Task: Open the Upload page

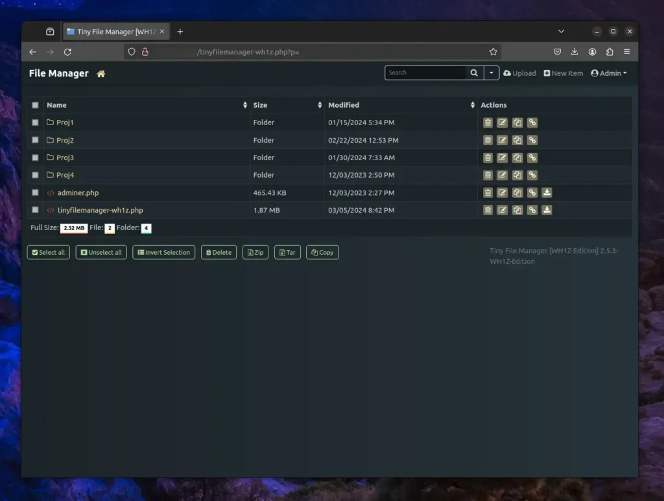Action: coord(519,73)
